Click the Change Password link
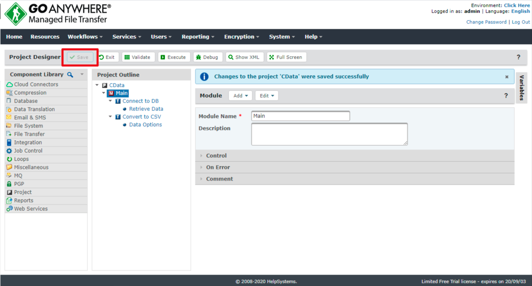This screenshot has height=286, width=532. tap(486, 22)
